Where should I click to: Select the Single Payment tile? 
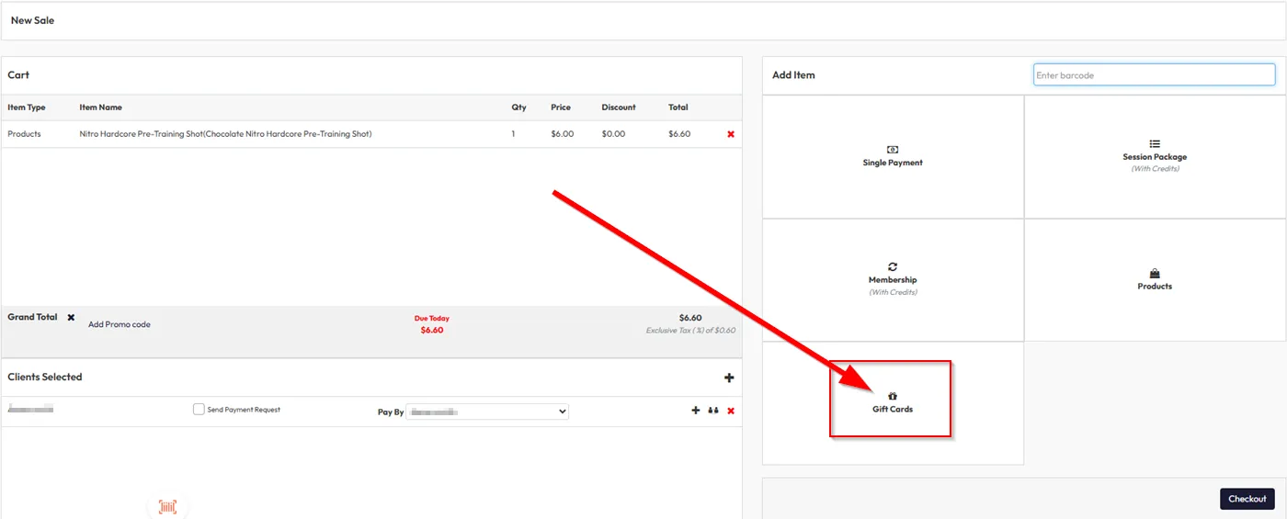click(x=893, y=157)
